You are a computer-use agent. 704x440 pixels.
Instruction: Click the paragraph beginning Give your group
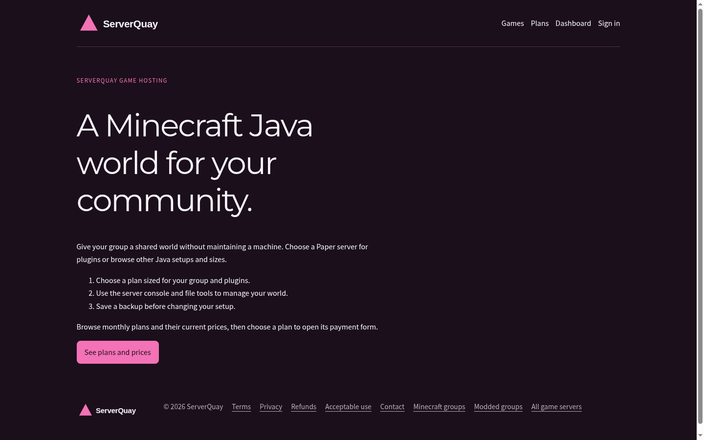click(222, 253)
